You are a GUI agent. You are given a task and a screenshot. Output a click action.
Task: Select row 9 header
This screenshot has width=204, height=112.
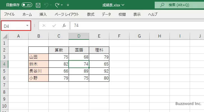[x=4, y=99]
